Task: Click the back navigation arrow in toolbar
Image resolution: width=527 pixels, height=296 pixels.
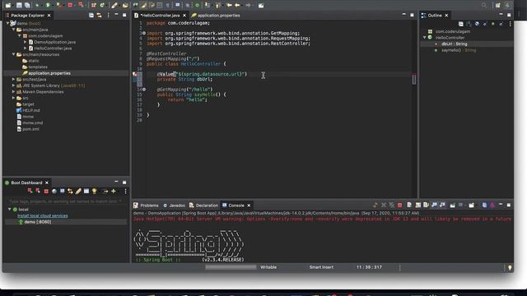Action: point(238,5)
